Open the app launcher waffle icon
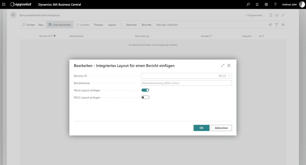306x165 pixels. [x=4, y=4]
